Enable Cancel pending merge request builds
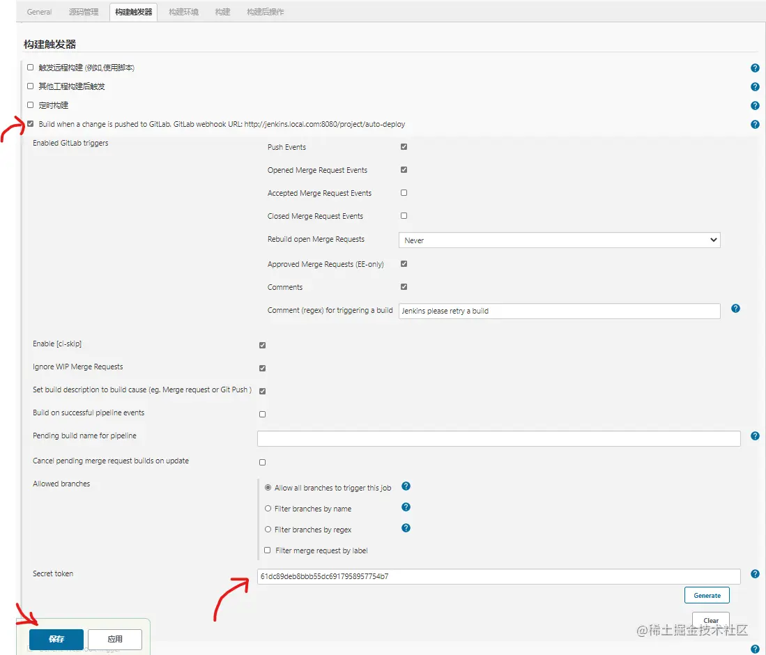Viewport: 766px width, 655px height. tap(262, 462)
